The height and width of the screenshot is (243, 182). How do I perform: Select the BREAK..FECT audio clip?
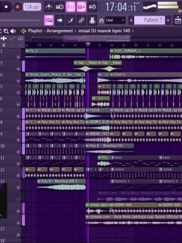click(98, 137)
